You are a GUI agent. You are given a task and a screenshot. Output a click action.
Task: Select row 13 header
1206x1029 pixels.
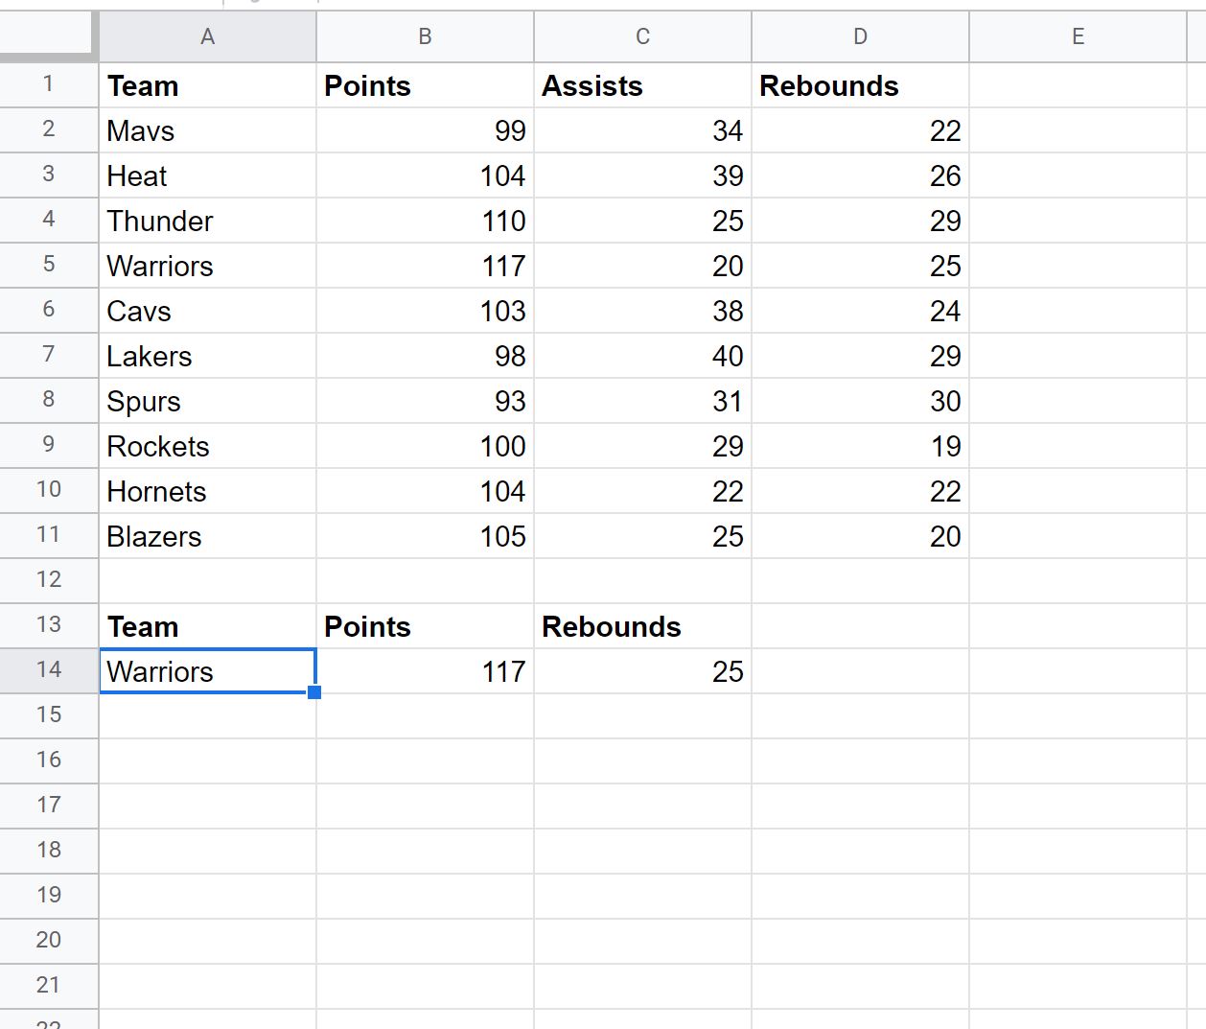[48, 625]
